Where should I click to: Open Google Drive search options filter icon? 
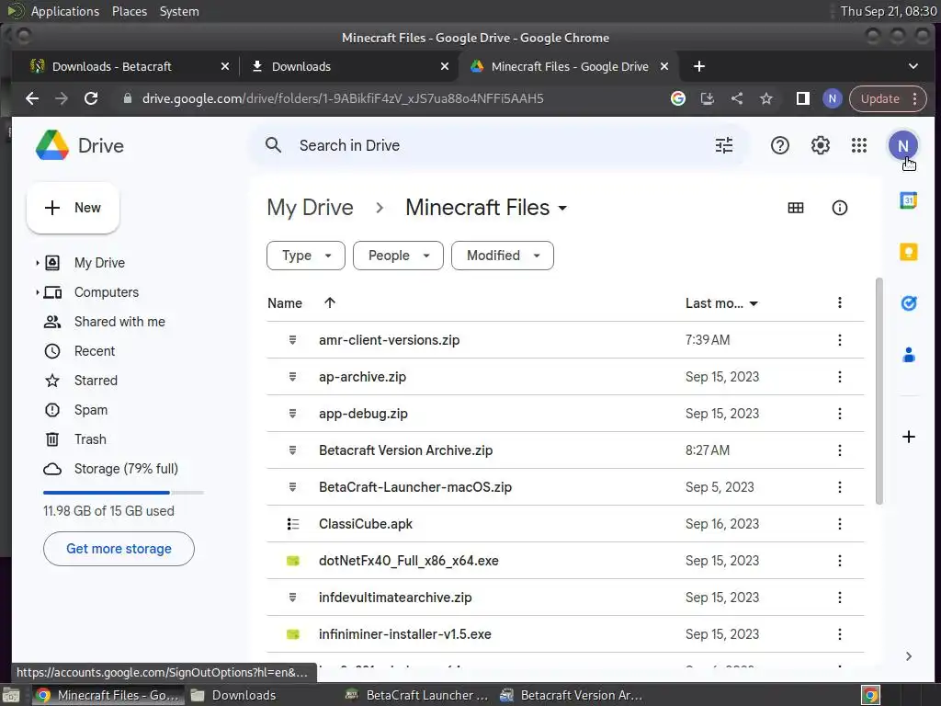724,145
